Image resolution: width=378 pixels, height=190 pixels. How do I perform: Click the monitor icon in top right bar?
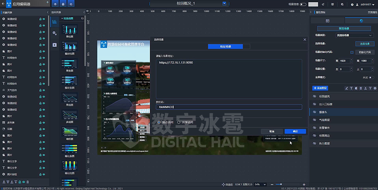pyautogui.click(x=333, y=4)
